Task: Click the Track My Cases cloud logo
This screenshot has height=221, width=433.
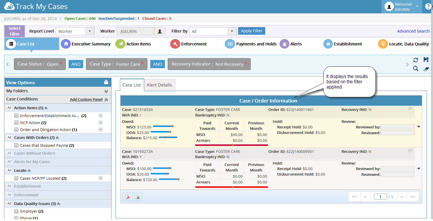Action: 9,6
